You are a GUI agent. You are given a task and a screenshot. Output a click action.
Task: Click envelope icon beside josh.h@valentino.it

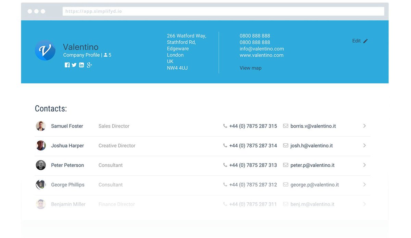click(x=286, y=145)
